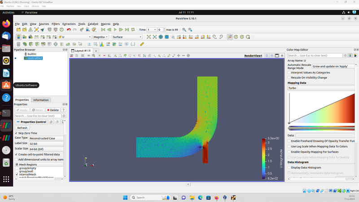Open the Time value dropdown
The image size is (359, 202).
tap(152, 30)
